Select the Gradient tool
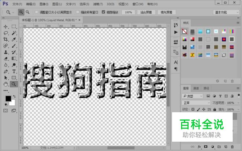The width and height of the screenshot is (242, 151). click(x=14, y=59)
